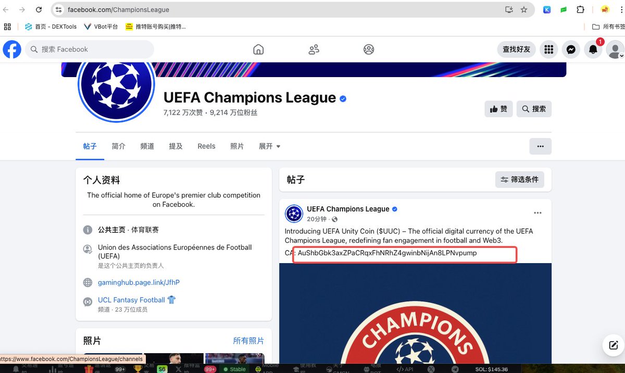The image size is (625, 373).
Task: Open the 筛选条件 filters button
Action: click(520, 180)
